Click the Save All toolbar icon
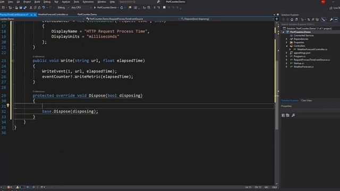Viewport: 340px width, 191px height. [x=25, y=7]
